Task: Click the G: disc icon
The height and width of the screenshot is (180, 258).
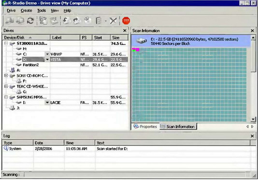Action: click(x=18, y=92)
